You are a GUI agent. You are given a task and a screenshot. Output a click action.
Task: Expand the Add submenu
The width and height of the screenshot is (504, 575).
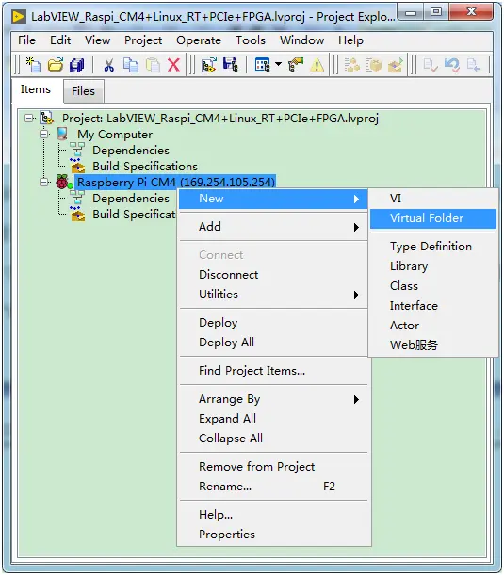pyautogui.click(x=274, y=227)
